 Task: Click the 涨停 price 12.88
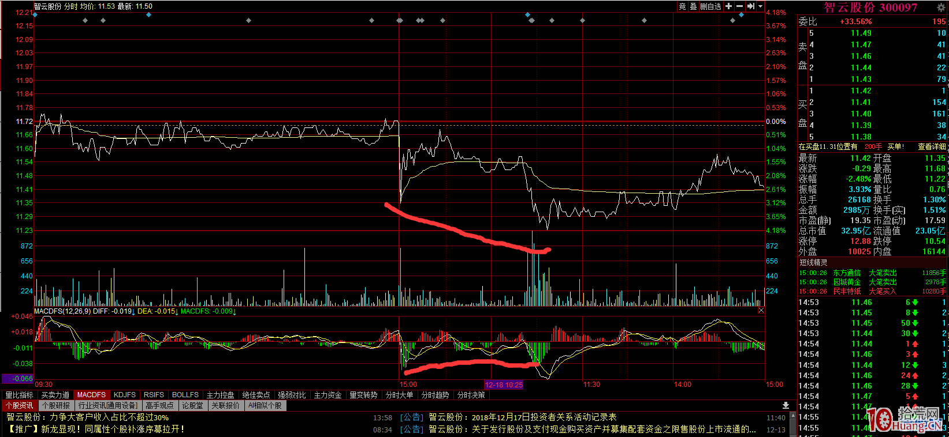(861, 242)
